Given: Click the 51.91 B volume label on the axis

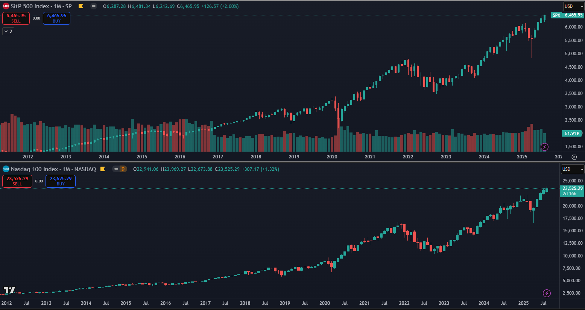Looking at the screenshot, I should tap(572, 134).
